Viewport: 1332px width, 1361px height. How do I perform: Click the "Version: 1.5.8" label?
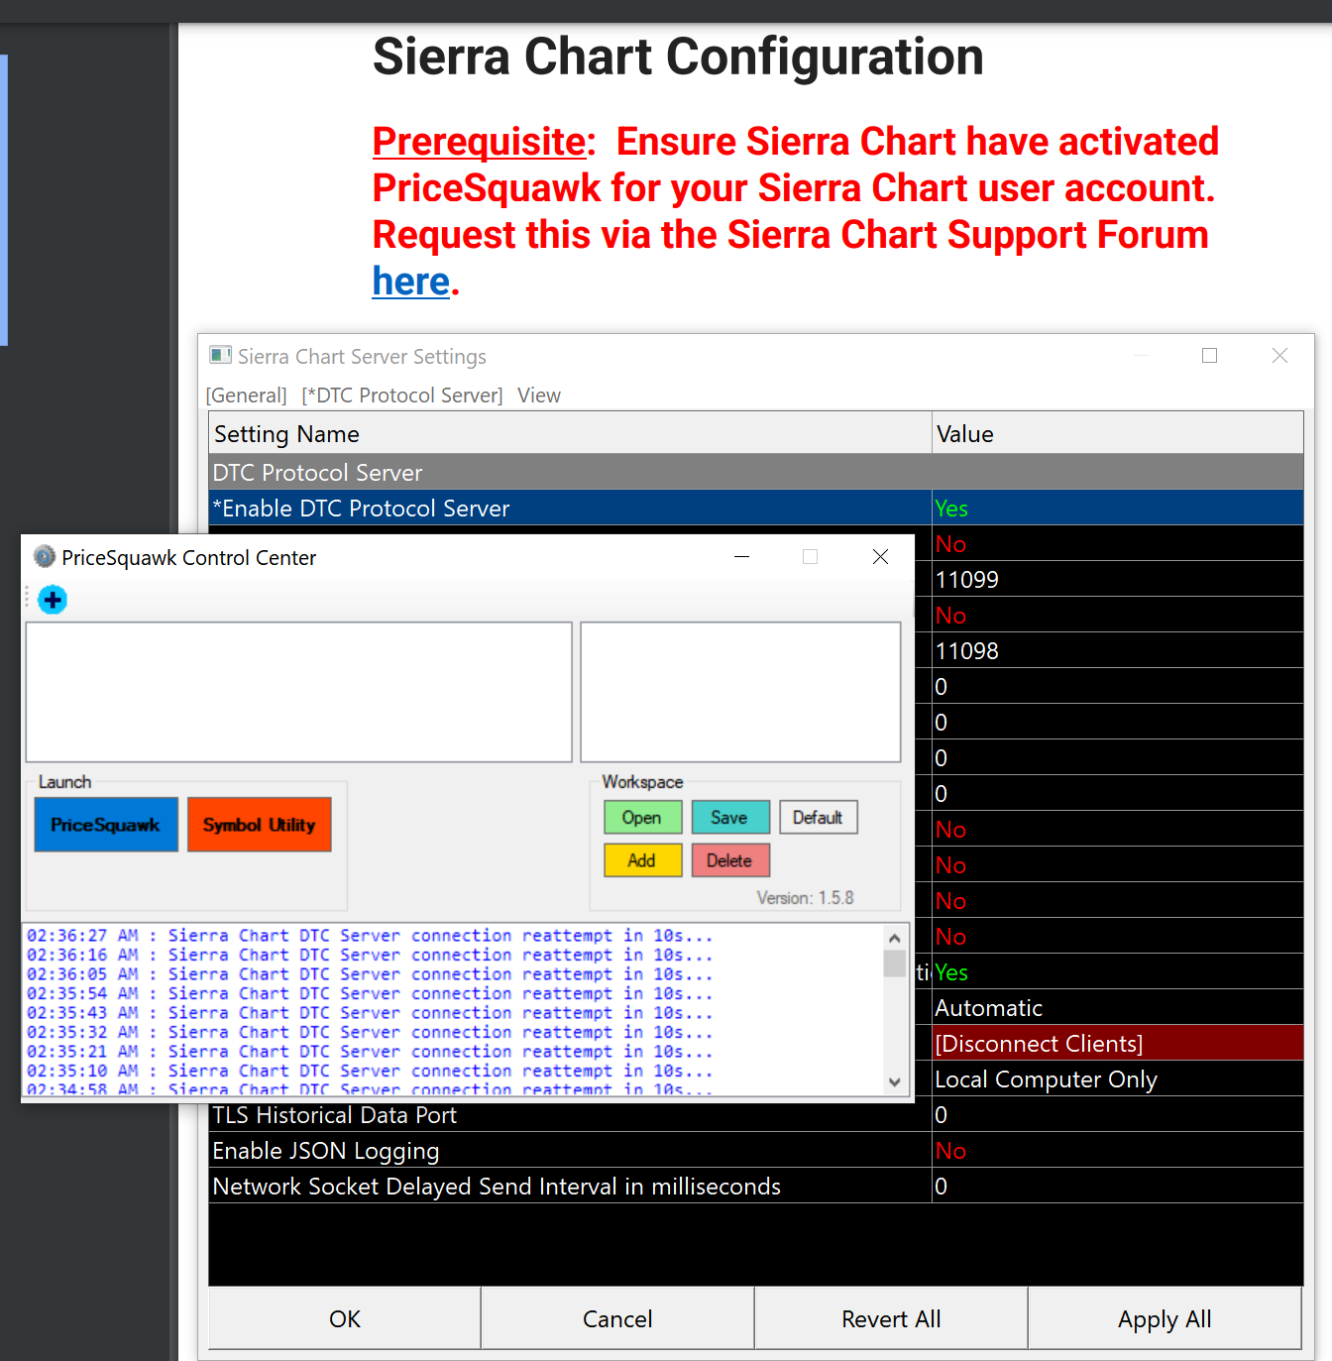pyautogui.click(x=805, y=898)
